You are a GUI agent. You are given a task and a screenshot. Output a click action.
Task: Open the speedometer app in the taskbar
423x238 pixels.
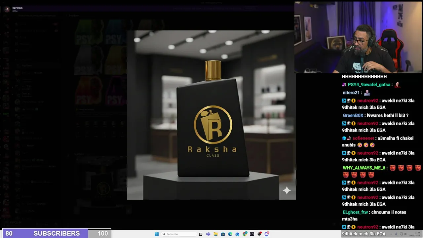click(x=252, y=234)
